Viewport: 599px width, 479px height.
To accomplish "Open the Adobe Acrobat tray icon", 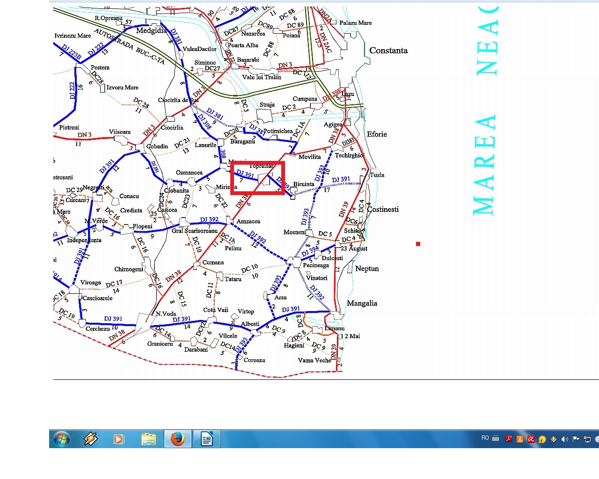I will click(508, 439).
